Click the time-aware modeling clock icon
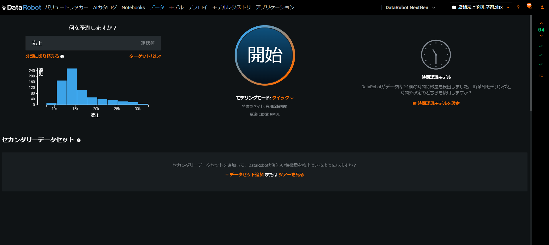Viewport: 549px width, 245px height. pos(436,54)
